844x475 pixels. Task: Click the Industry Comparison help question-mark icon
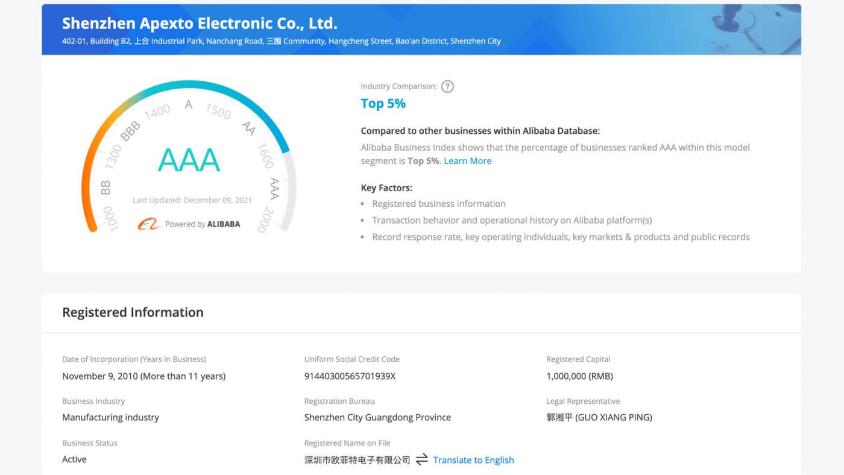(447, 86)
